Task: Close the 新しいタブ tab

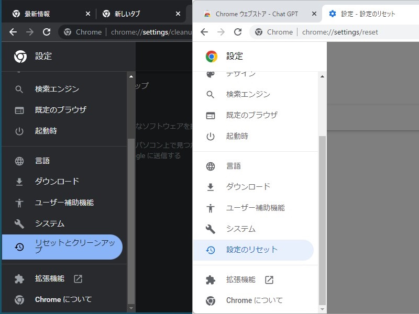Action: 177,13
